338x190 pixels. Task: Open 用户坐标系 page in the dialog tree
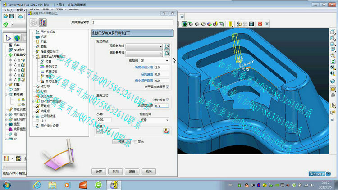[x=48, y=32]
